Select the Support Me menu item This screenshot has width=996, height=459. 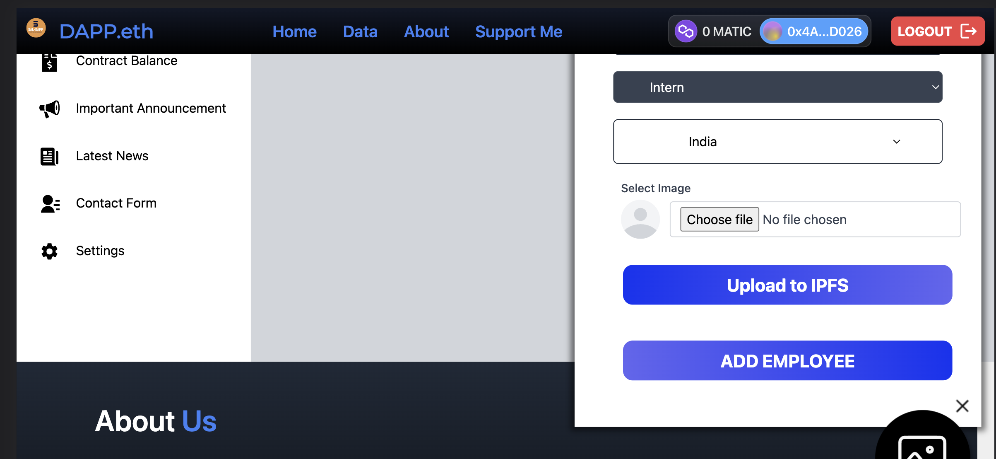519,31
